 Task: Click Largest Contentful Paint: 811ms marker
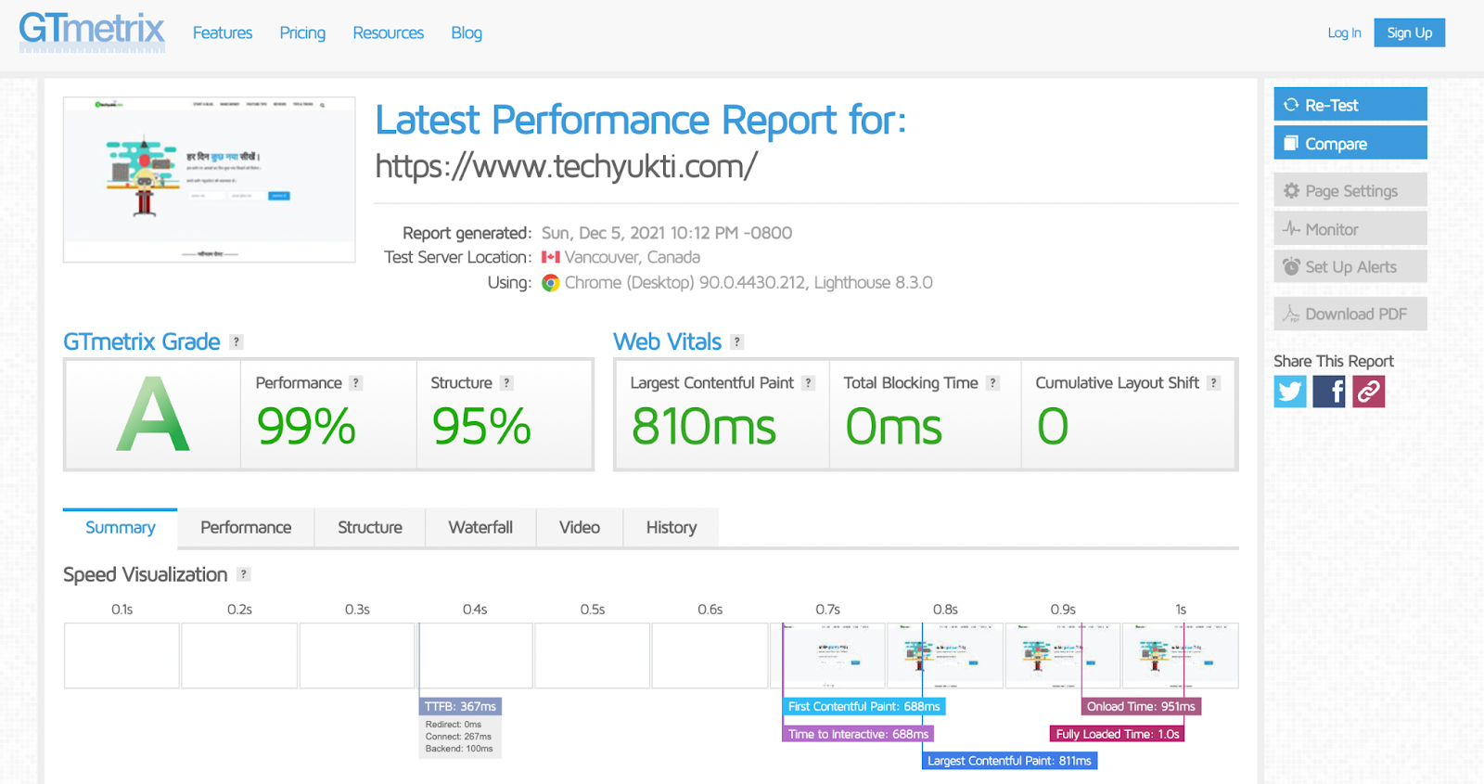[x=1009, y=761]
